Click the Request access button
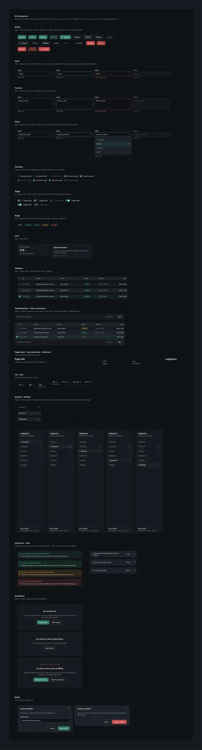Viewport: 202px width, 750px height. 41,679
